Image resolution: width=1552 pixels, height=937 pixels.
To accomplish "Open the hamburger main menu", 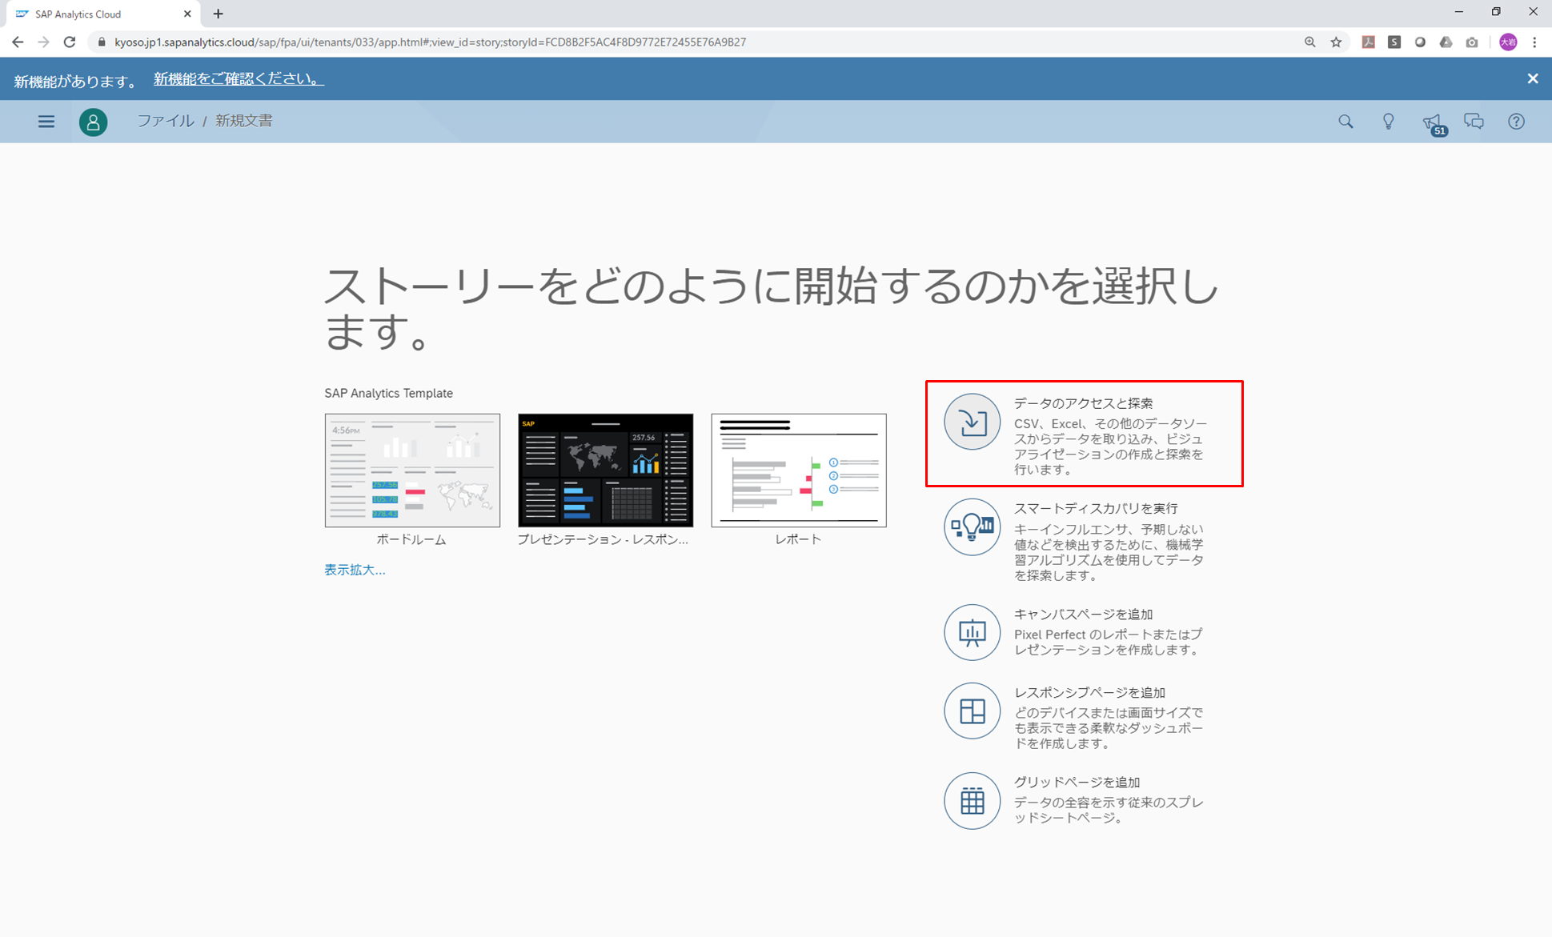I will [x=46, y=122].
